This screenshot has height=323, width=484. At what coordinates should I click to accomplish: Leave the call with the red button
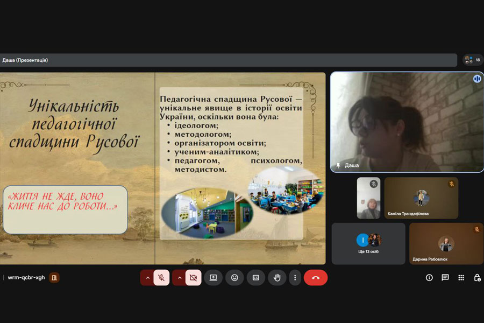coord(316,278)
